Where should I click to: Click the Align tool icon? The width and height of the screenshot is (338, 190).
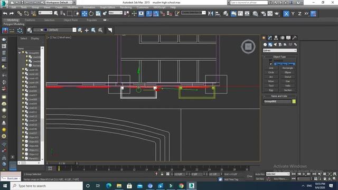(218, 14)
